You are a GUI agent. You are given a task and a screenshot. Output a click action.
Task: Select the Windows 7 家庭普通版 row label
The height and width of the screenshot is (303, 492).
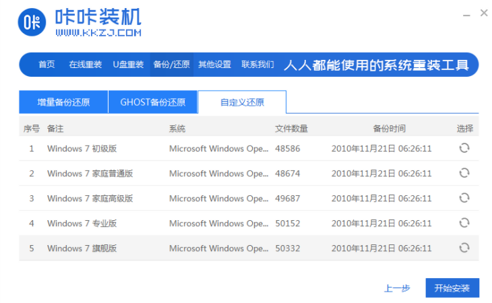point(90,173)
